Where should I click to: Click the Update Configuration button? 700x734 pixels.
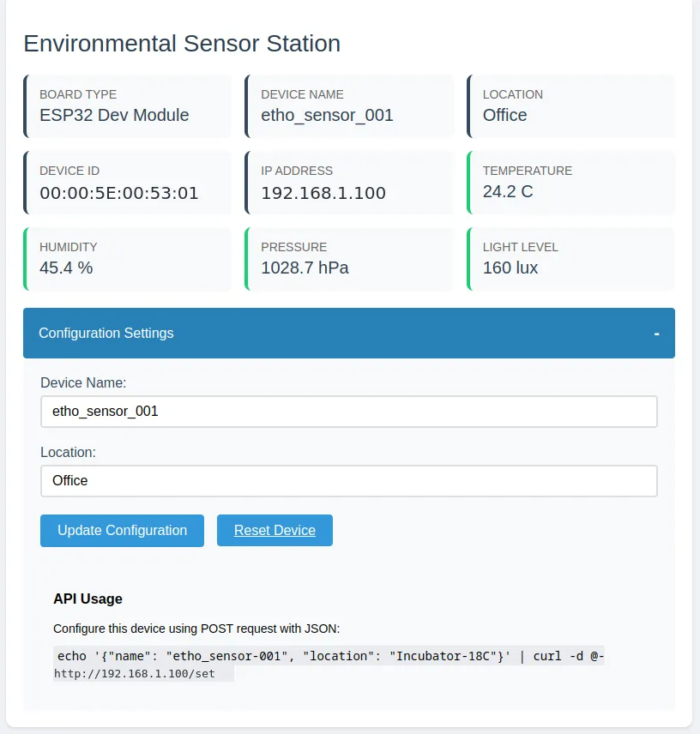pos(122,531)
